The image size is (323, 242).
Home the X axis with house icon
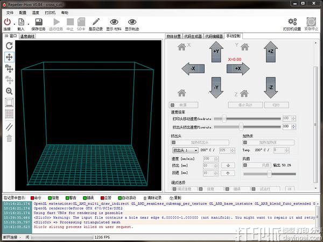pos(181,46)
